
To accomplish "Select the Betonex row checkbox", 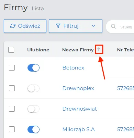I will [12, 68].
